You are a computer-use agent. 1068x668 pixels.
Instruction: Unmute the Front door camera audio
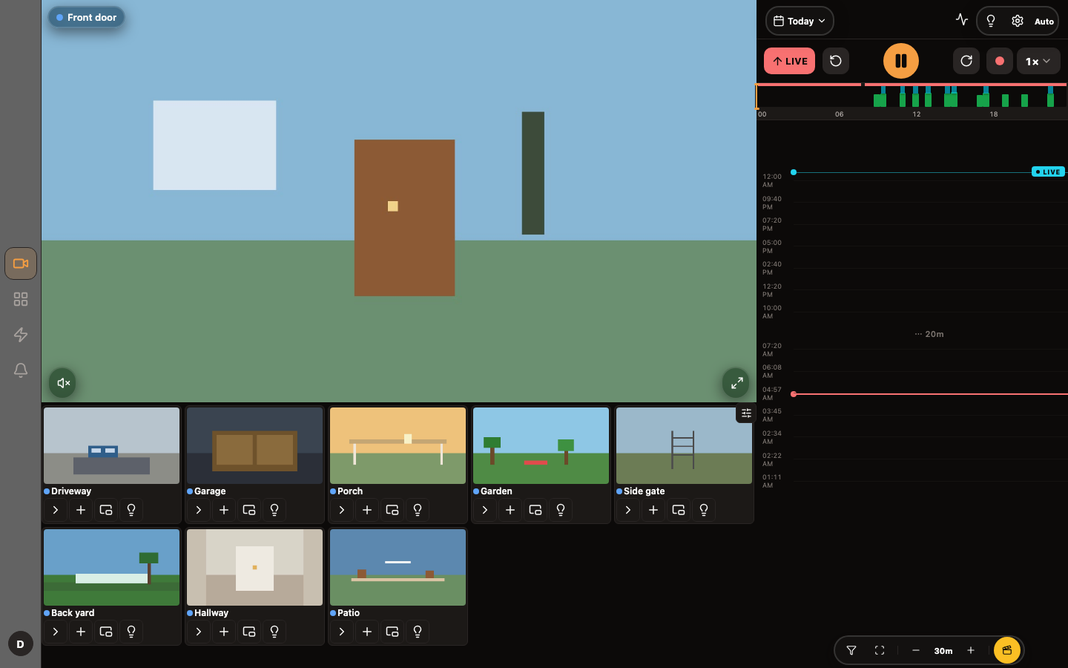click(63, 383)
